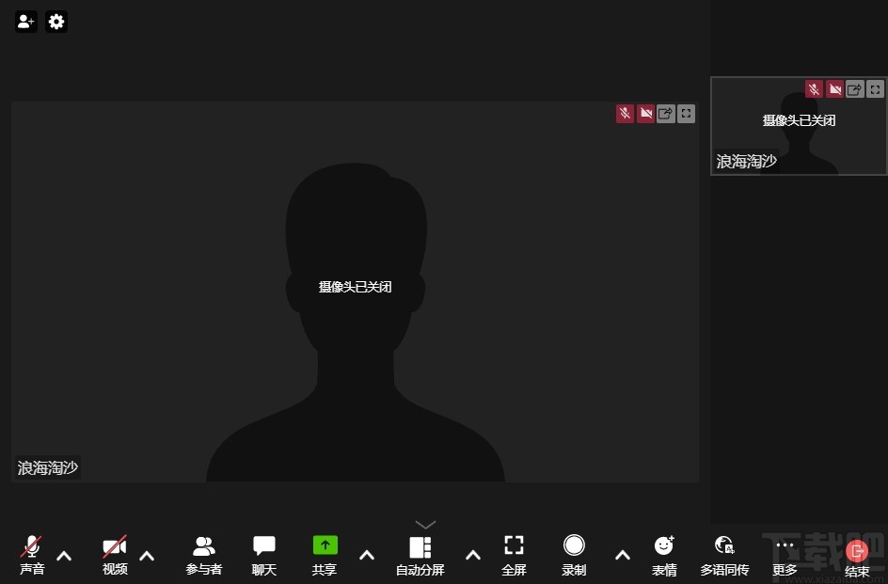The width and height of the screenshot is (888, 584).
Task: Expand audio options arrow next to 声音
Action: pos(64,556)
